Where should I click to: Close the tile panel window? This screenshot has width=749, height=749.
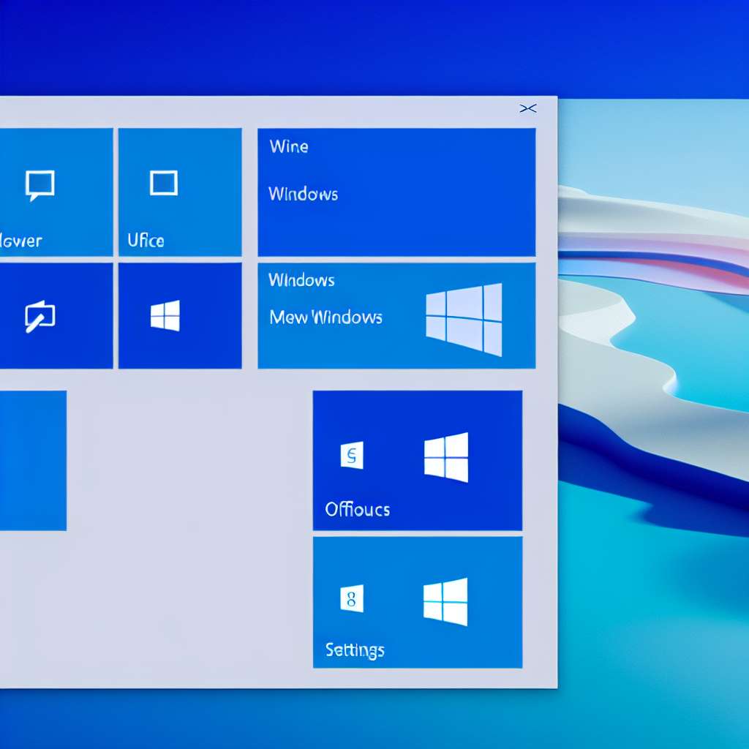[528, 108]
